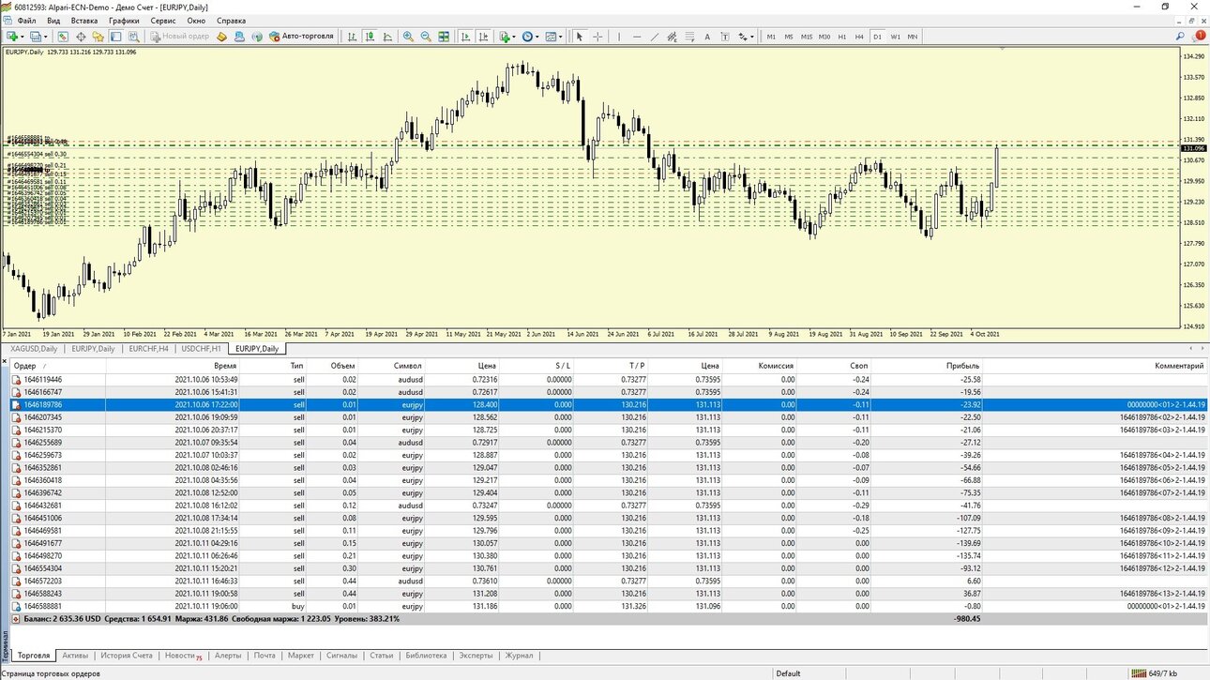Open the profiles icon in toolbar

pos(37,37)
